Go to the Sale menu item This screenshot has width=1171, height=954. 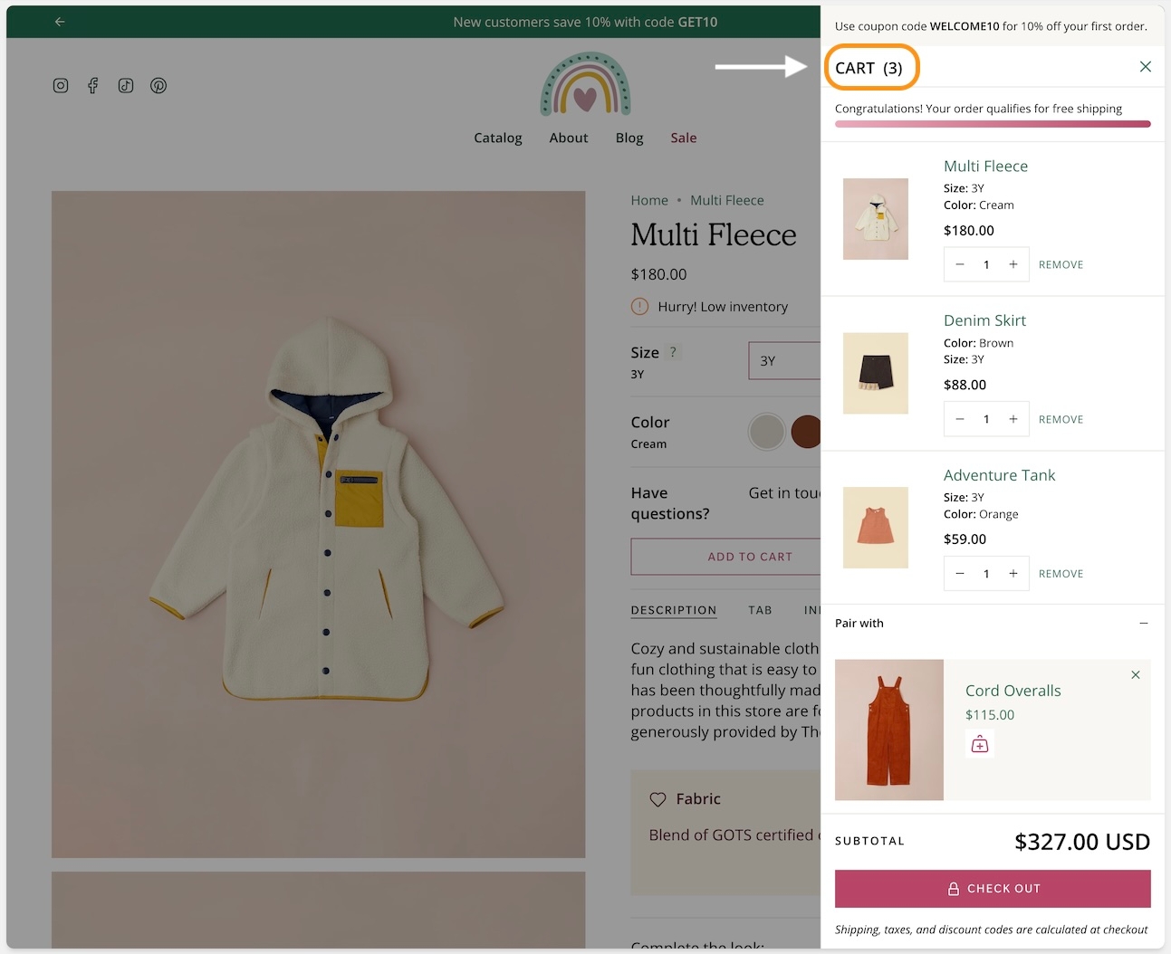(x=683, y=138)
